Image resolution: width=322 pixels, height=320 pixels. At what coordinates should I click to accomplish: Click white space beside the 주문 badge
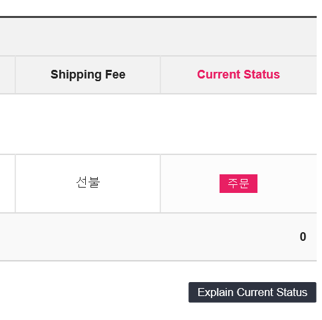[287, 184]
